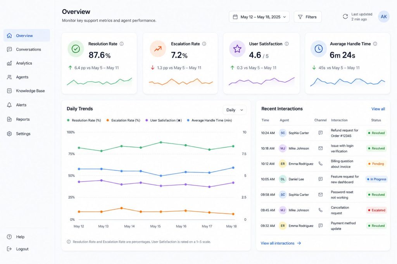Click the Resolution Rate sparkline chart
397x264 pixels.
point(99,82)
